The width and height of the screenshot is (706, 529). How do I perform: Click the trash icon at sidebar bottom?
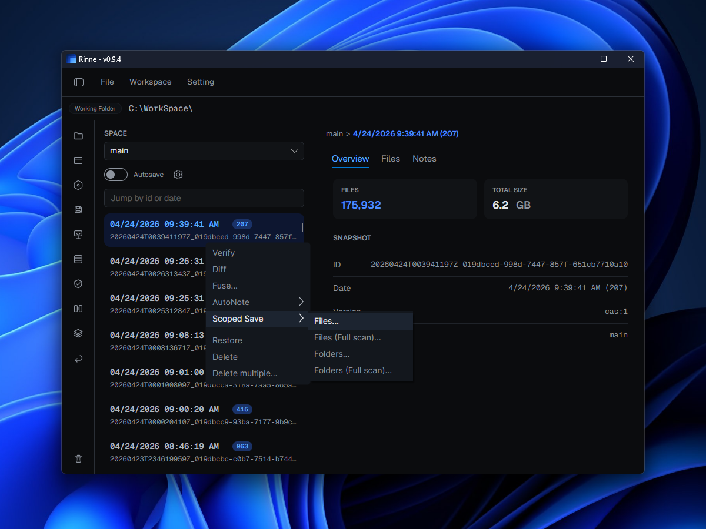(x=78, y=458)
